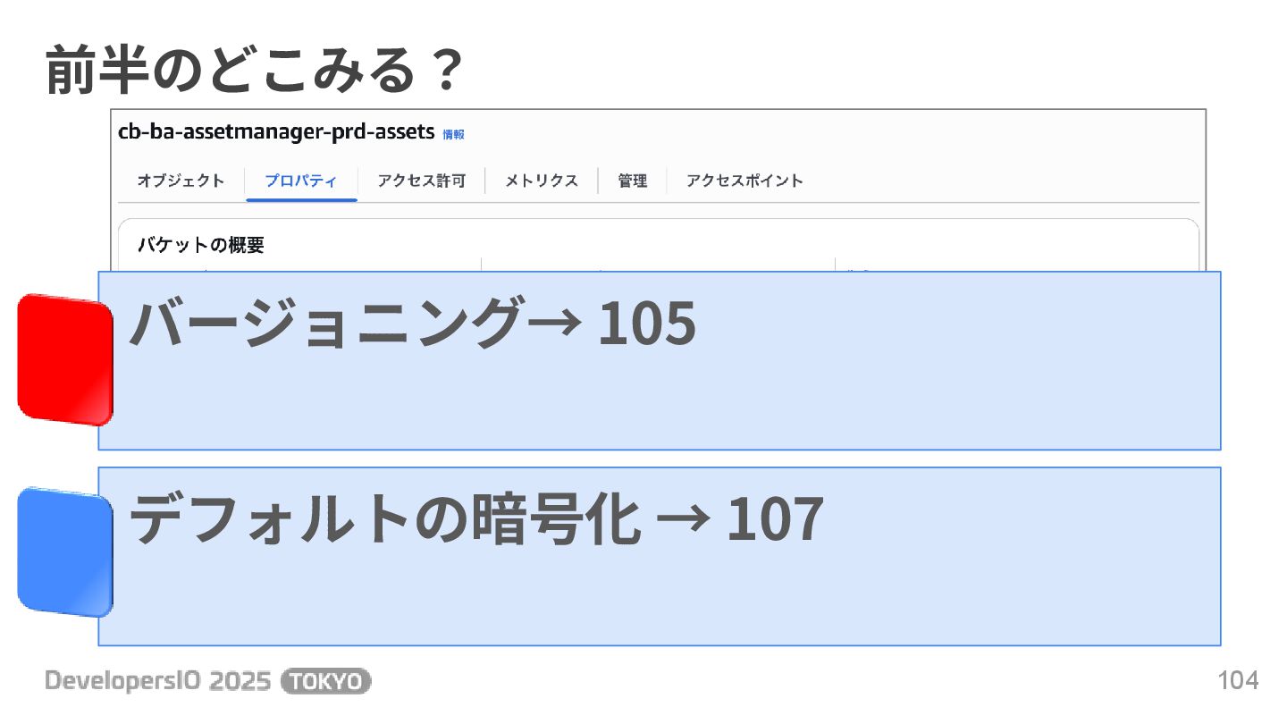Click the number 105 in red option
The image size is (1287, 724).
click(x=646, y=323)
